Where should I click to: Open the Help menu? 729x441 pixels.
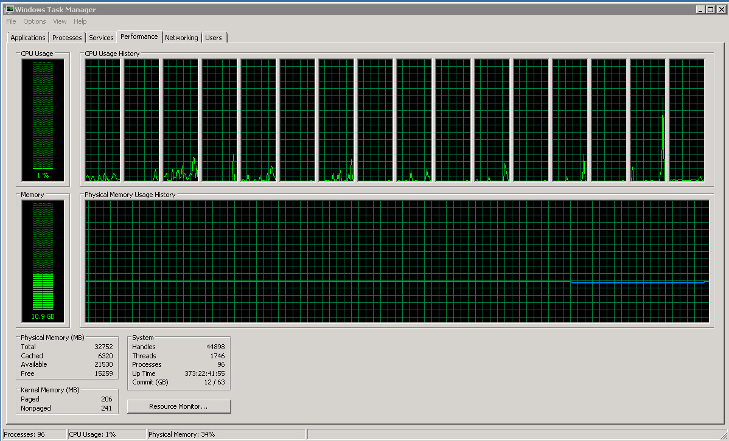[x=80, y=21]
